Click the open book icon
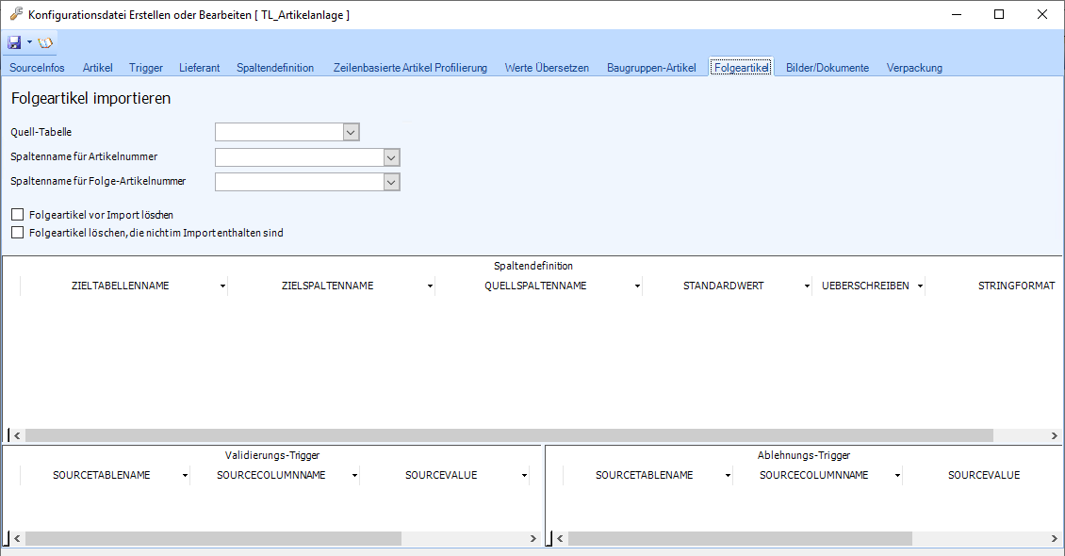Viewport: 1065px width, 556px height. tap(46, 42)
